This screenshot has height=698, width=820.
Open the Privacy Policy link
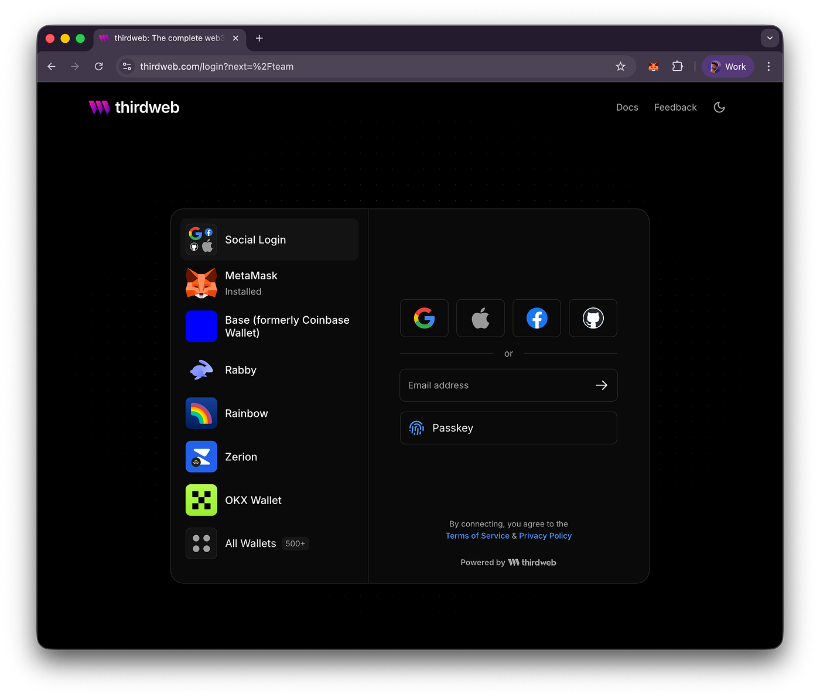(x=545, y=536)
